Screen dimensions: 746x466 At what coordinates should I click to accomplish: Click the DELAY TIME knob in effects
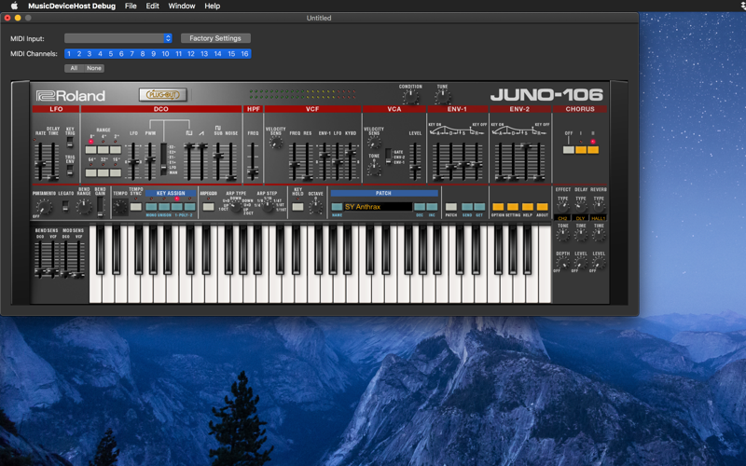click(x=580, y=235)
